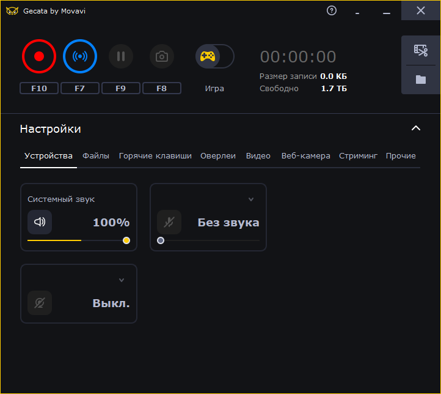Click the Gecata owl logo icon

click(x=12, y=11)
